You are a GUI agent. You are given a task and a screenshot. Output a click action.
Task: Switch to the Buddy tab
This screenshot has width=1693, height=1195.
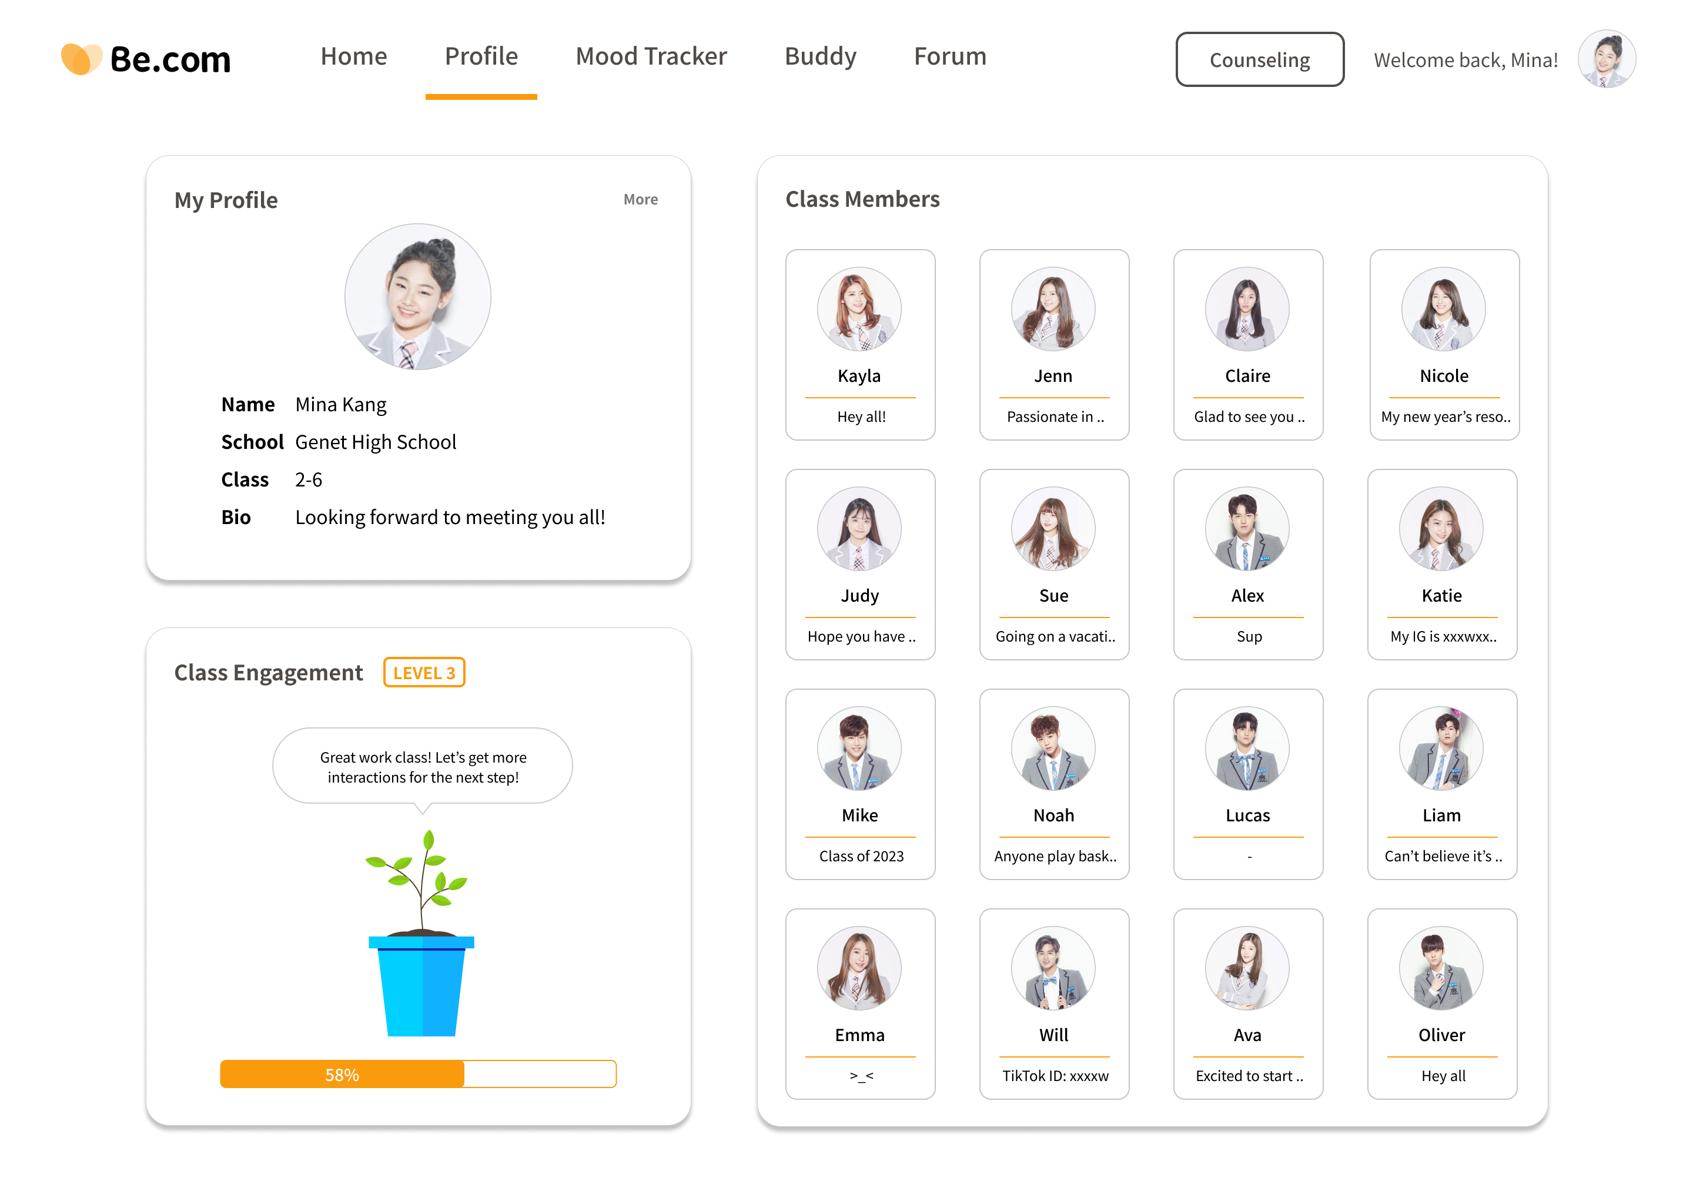point(820,57)
